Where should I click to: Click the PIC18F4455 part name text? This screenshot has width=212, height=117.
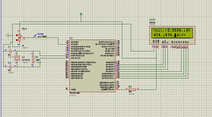pyautogui.click(x=75, y=93)
